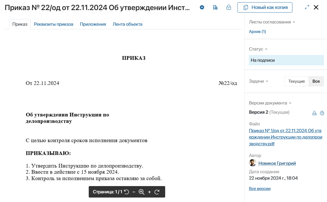Screen dimensions: 327x202
Task: Expand the 'Задачи' section
Action: coord(259,81)
